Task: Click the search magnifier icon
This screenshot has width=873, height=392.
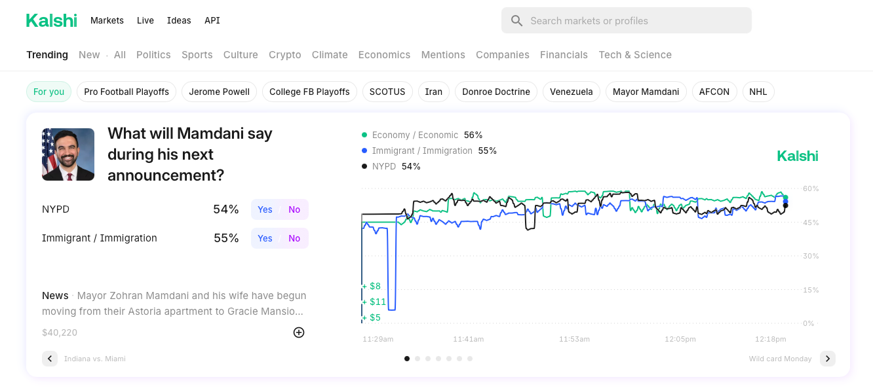Action: (516, 21)
